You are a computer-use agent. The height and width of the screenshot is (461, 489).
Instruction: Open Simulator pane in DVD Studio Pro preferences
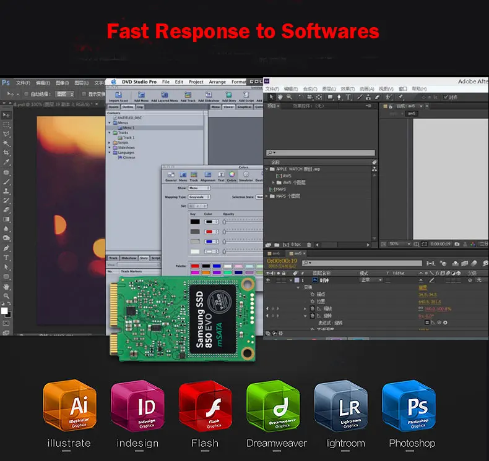246,177
